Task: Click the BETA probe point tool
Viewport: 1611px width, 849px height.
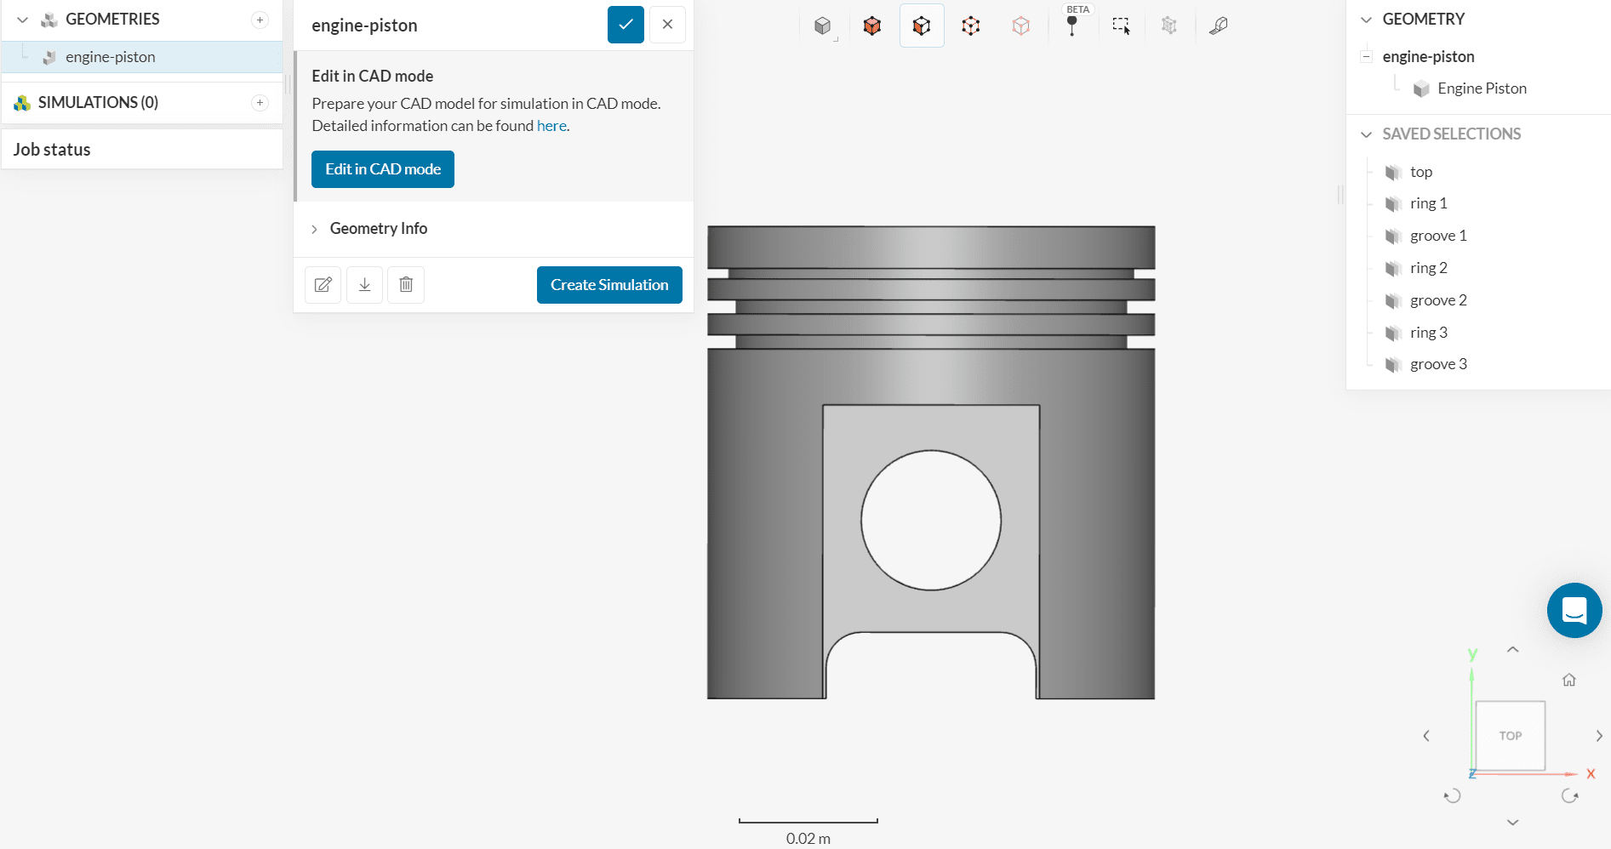Action: 1072,26
